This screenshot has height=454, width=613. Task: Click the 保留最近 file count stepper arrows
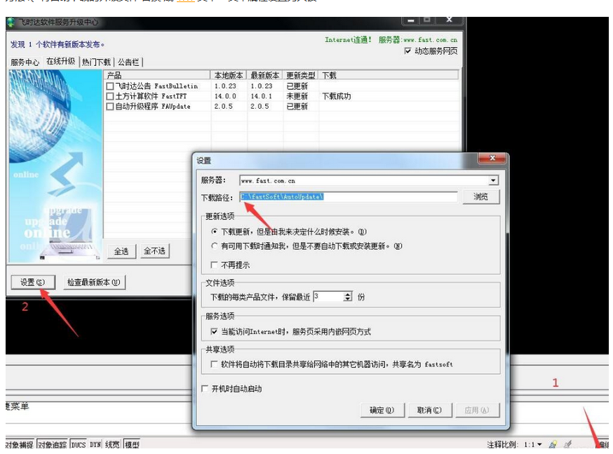[348, 297]
